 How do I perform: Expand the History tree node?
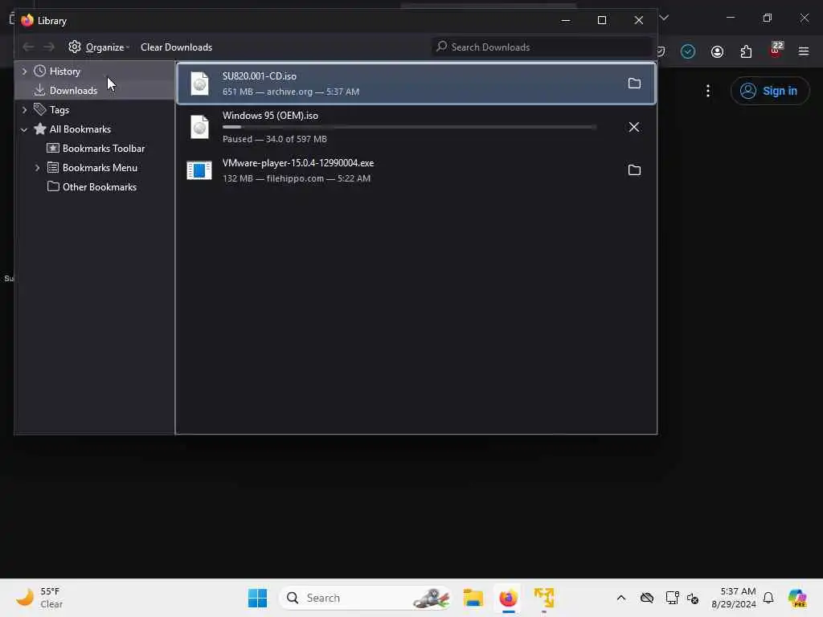click(24, 72)
